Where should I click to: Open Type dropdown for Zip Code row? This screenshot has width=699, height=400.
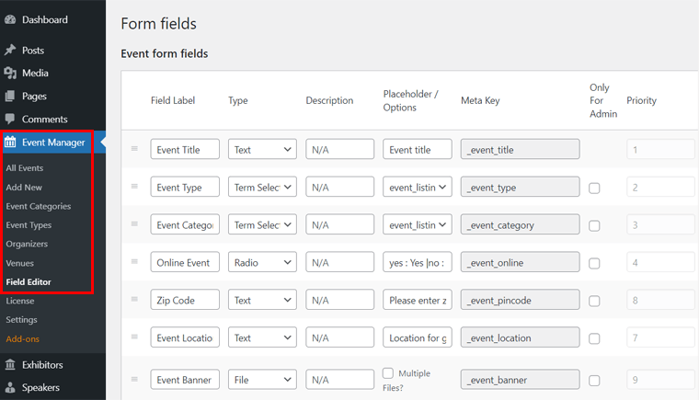click(262, 300)
